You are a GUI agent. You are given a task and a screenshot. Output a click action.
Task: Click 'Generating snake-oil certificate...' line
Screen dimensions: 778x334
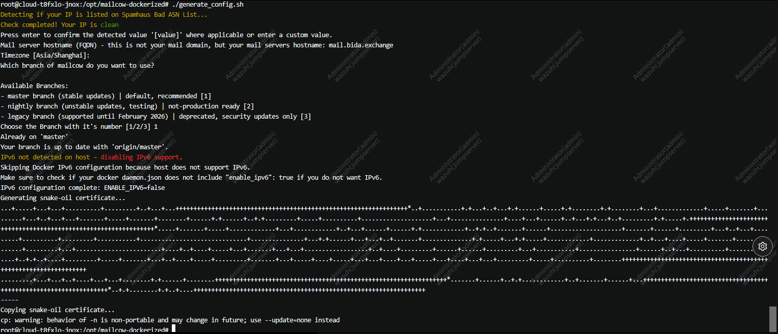(63, 198)
